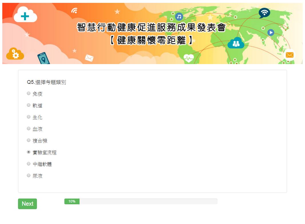Select the 尿液 radio option

tap(29, 176)
